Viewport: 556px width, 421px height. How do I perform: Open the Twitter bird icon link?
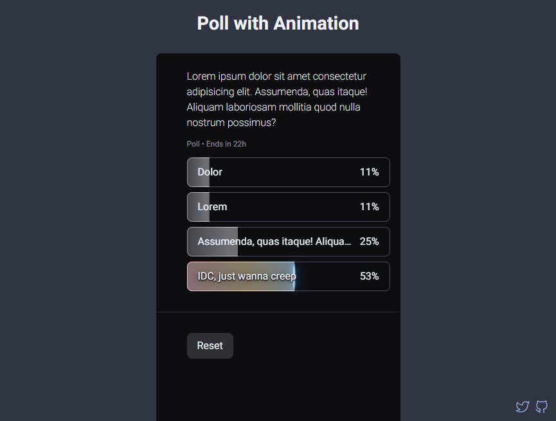click(x=523, y=406)
